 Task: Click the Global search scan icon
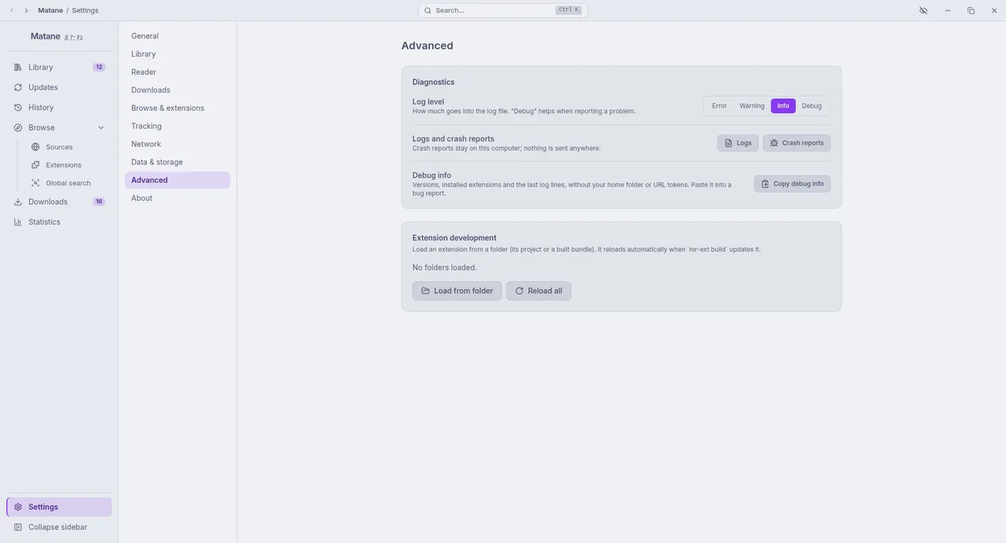click(x=35, y=183)
